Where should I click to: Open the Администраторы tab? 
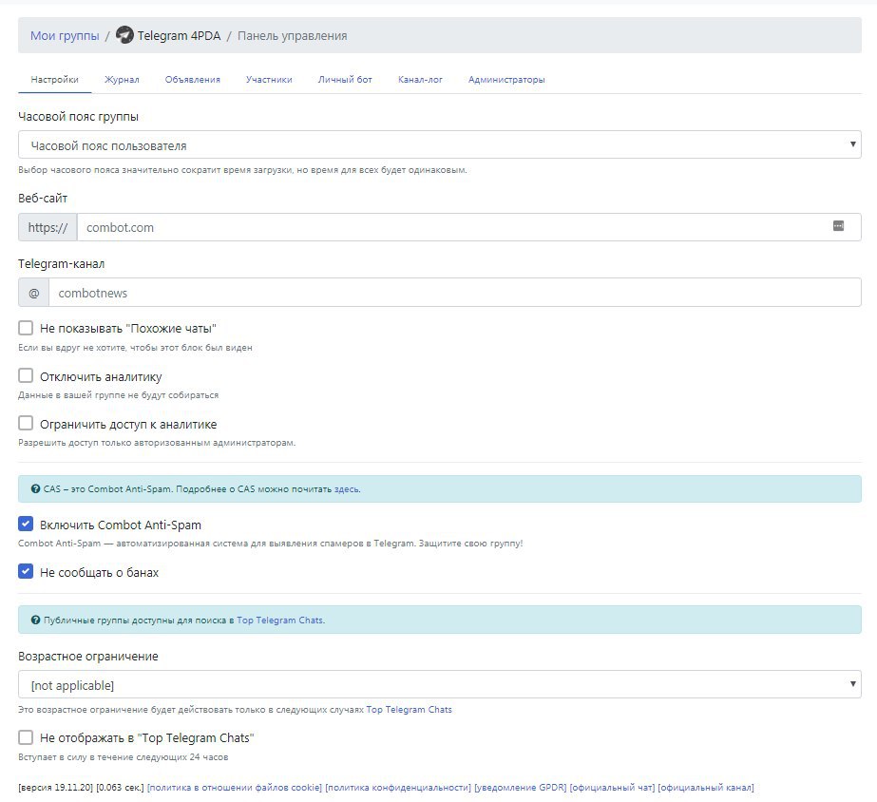pyautogui.click(x=506, y=80)
